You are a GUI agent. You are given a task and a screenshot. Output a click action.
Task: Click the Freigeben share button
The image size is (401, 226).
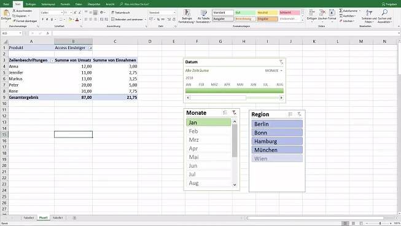[389, 4]
